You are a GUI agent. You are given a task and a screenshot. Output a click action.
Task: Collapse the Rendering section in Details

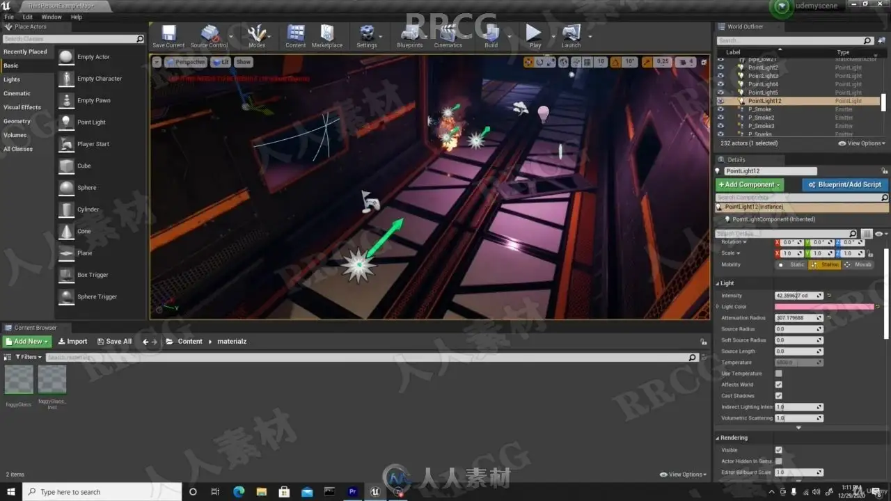(718, 438)
